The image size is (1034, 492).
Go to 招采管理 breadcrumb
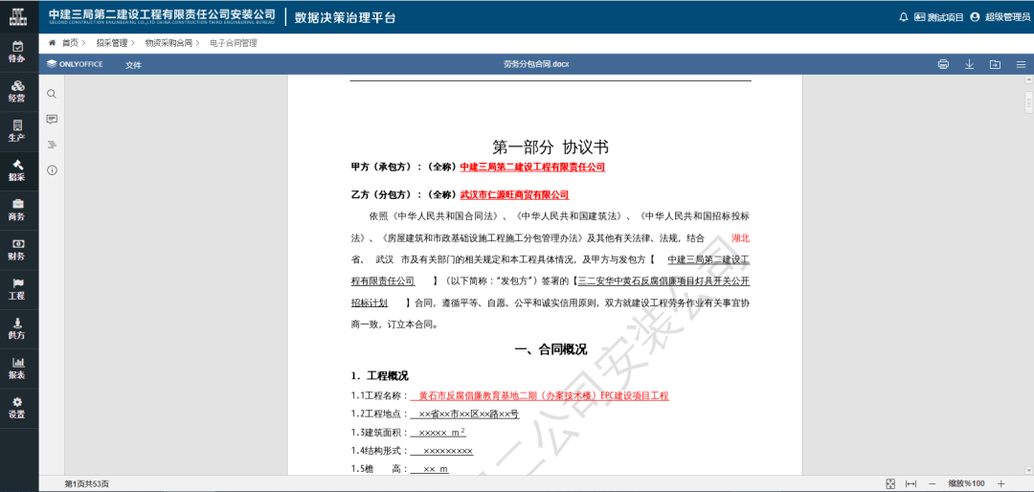tap(111, 43)
